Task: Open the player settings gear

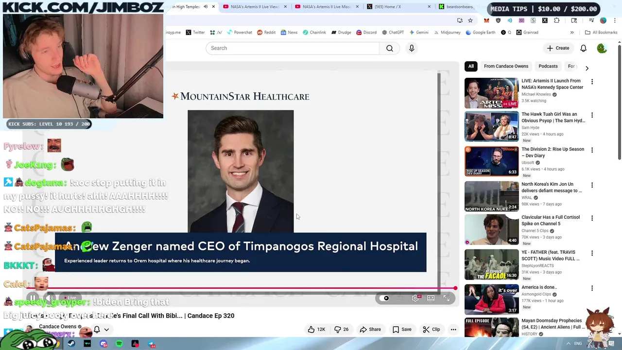Action: coord(415,298)
